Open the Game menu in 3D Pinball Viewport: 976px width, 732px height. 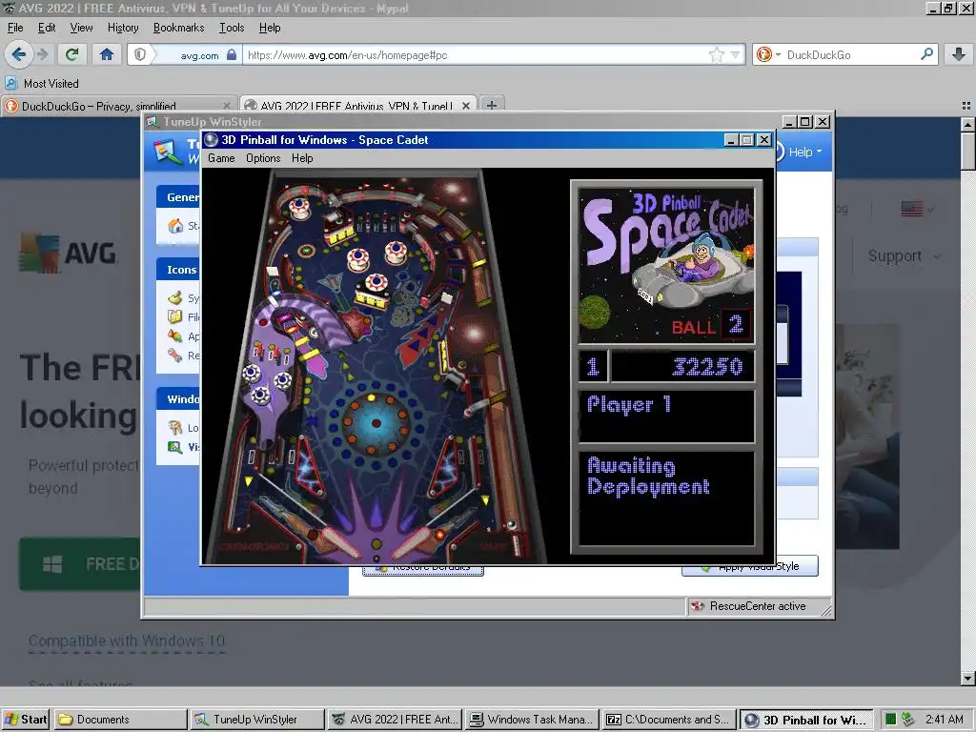tap(221, 158)
